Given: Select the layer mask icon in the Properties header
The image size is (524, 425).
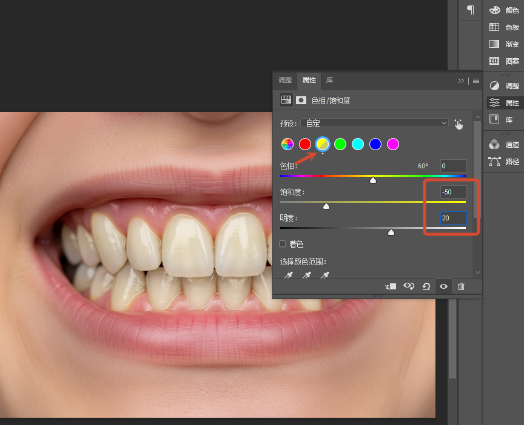Looking at the screenshot, I should point(301,100).
